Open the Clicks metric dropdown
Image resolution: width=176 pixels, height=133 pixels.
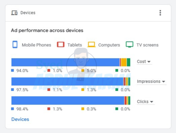pos(145,102)
